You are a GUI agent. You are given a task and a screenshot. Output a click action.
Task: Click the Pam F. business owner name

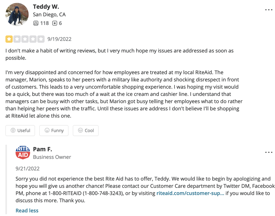42,149
